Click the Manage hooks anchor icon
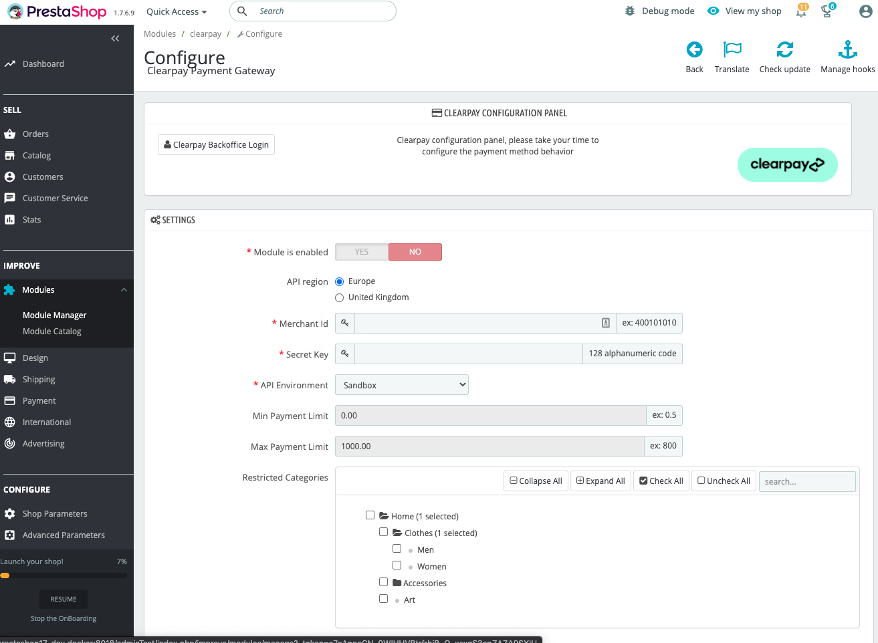The image size is (878, 643). point(847,49)
